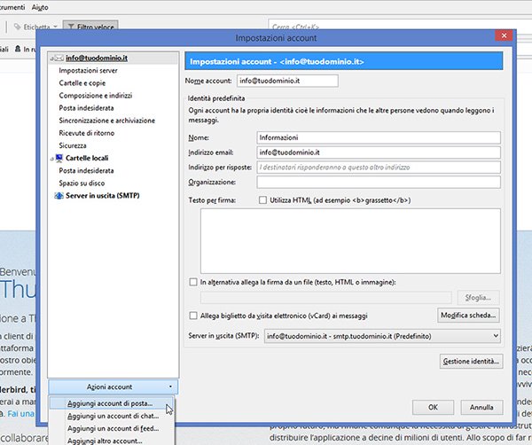Open Gestione identità button
Screen dimensions: 532x445
[x=471, y=361]
